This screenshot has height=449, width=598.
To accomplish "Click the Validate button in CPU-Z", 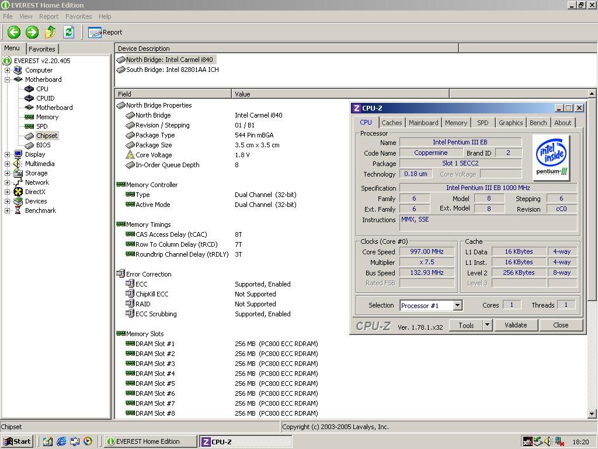I will coord(516,325).
